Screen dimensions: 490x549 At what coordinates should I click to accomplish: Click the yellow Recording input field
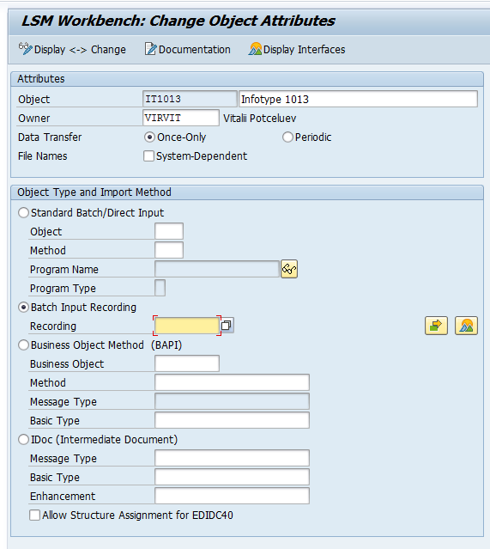click(x=187, y=326)
